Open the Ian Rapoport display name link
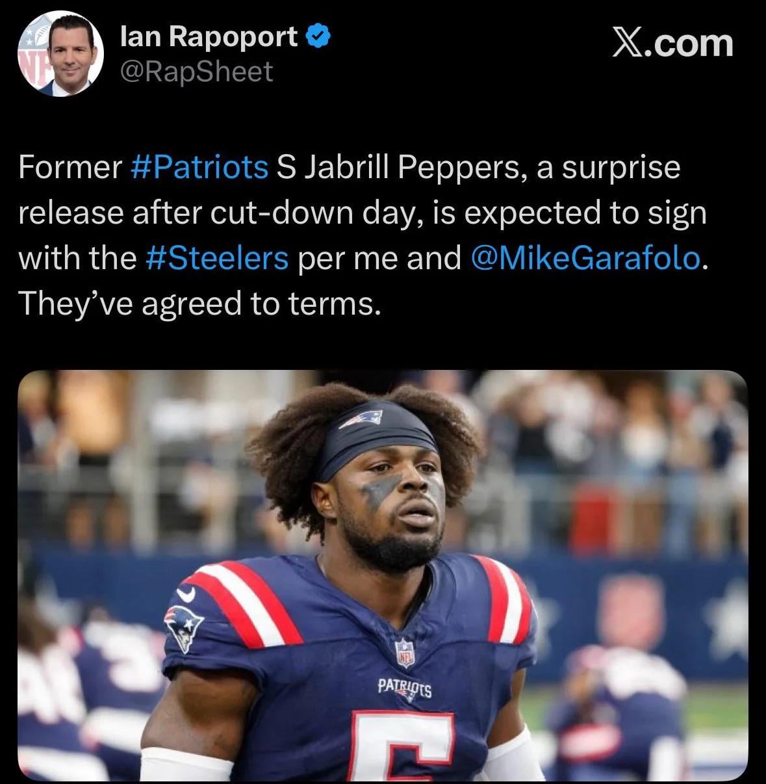766x784 pixels. pyautogui.click(x=209, y=37)
